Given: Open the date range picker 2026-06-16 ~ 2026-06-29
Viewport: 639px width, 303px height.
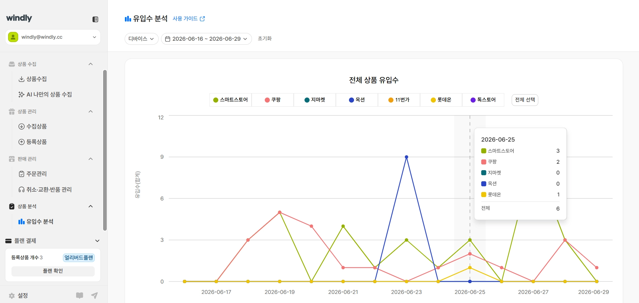Looking at the screenshot, I should click(x=206, y=39).
